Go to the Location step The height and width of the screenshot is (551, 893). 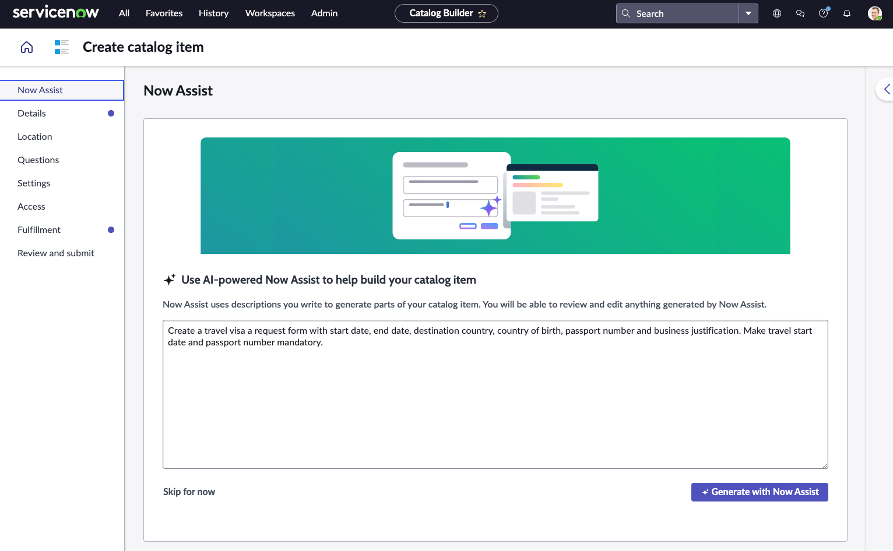[x=62, y=137]
